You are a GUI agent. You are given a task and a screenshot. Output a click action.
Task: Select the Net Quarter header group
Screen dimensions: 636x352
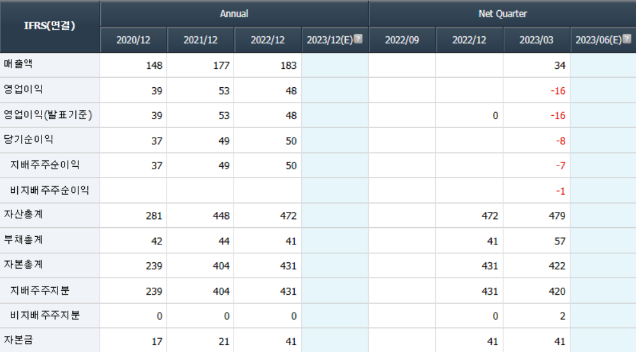click(503, 14)
